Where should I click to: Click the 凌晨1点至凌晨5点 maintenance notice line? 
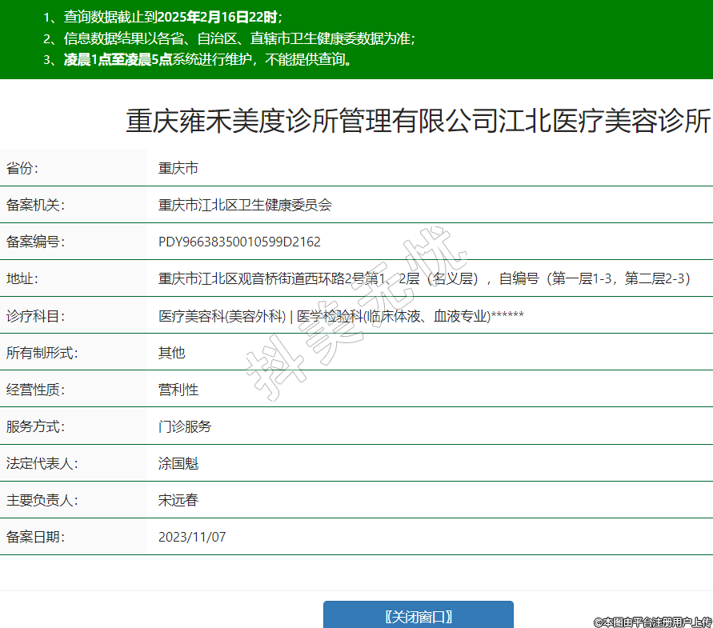point(208,59)
